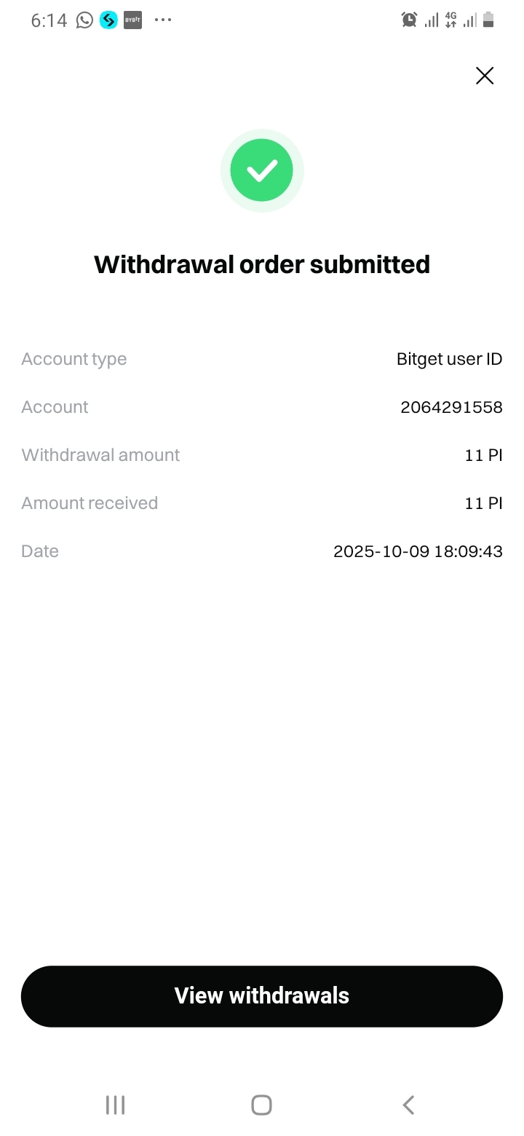Tap the WhatsApp notification icon
Image resolution: width=524 pixels, height=1136 pixels.
click(x=85, y=20)
